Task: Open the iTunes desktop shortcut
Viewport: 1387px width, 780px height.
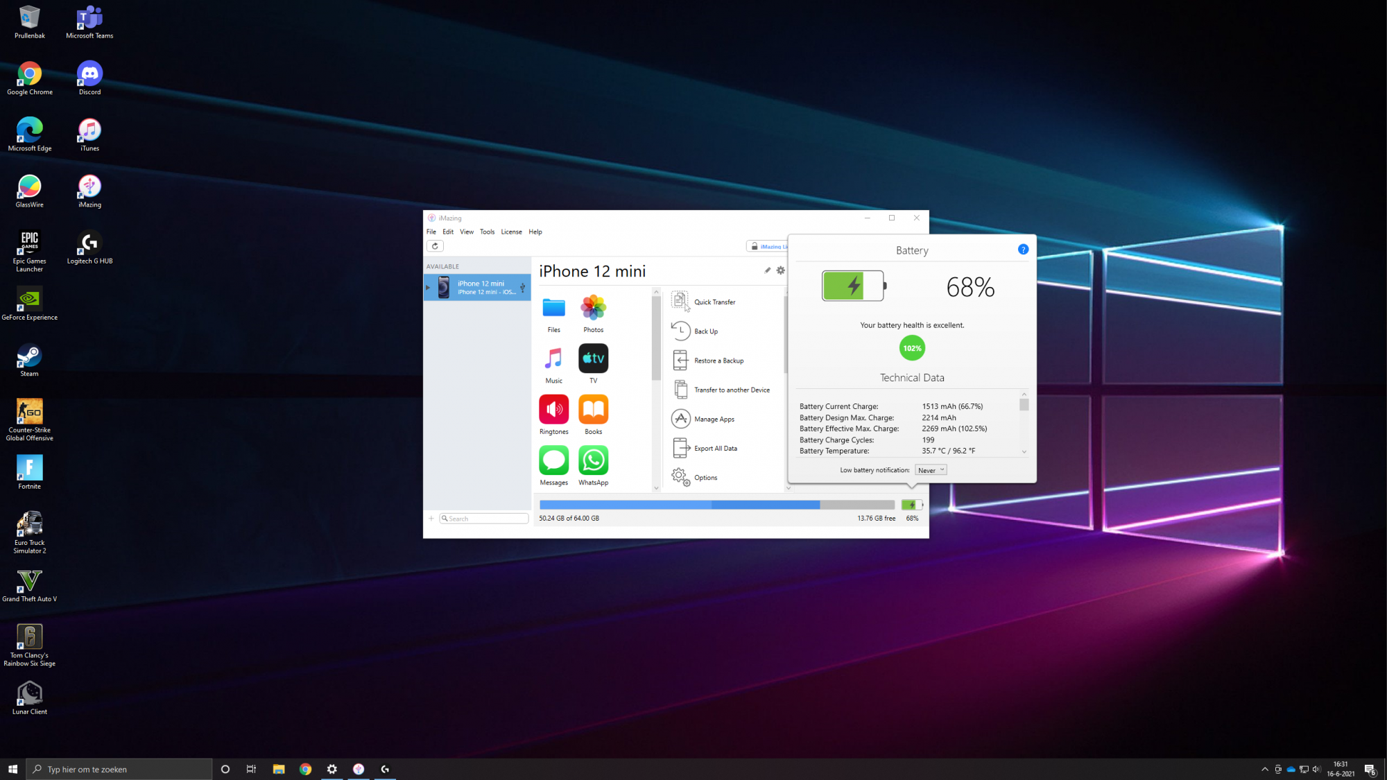Action: 89,134
